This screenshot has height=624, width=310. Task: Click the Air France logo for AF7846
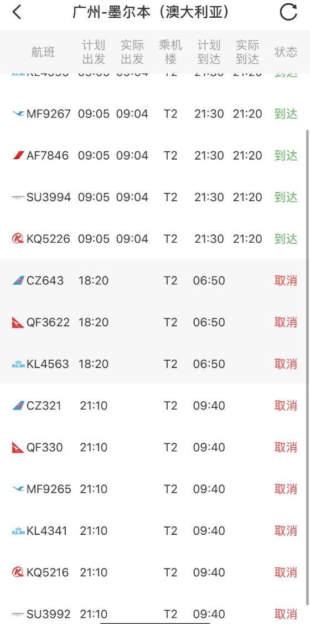click(x=18, y=156)
